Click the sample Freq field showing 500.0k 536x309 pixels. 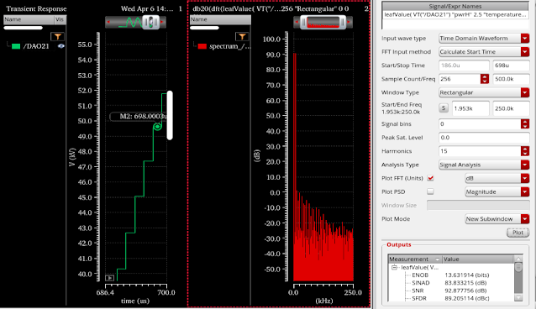point(511,79)
